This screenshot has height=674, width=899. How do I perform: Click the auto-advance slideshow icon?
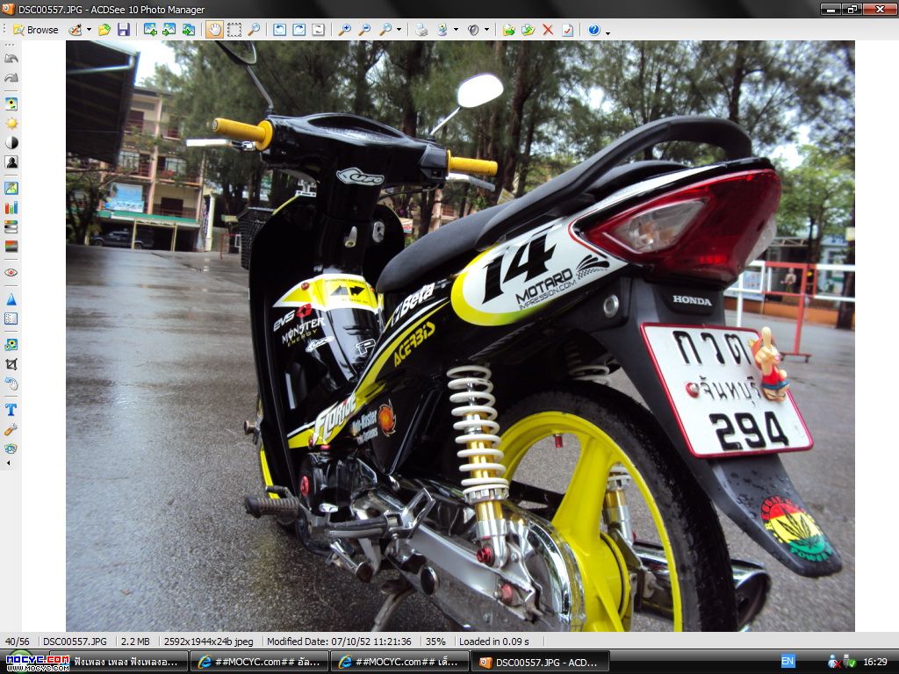189,30
